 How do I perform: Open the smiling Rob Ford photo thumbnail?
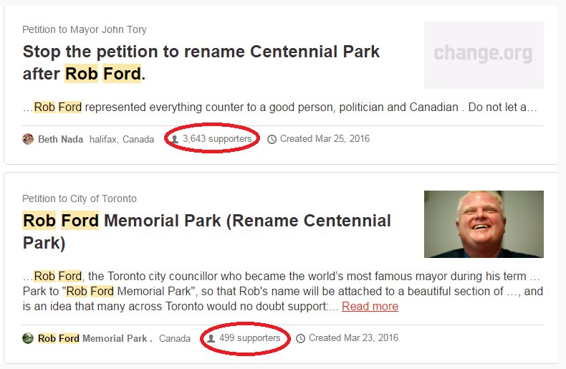pyautogui.click(x=483, y=224)
